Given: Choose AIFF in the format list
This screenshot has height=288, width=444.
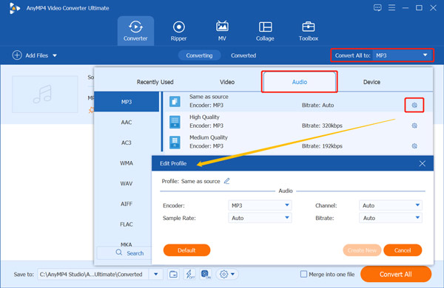Looking at the screenshot, I should [127, 204].
